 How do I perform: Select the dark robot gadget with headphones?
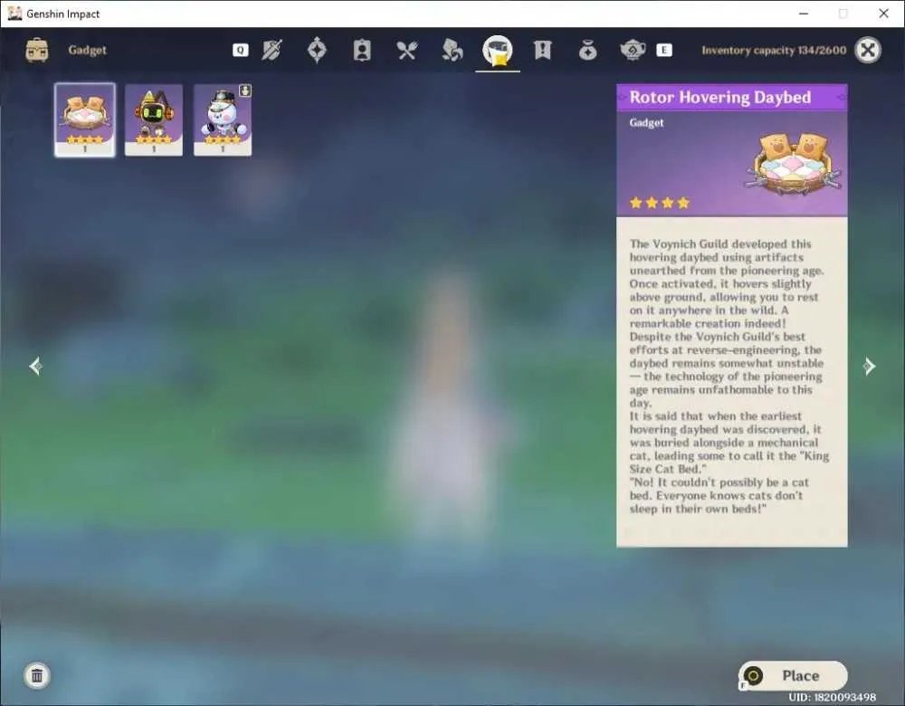pyautogui.click(x=154, y=120)
